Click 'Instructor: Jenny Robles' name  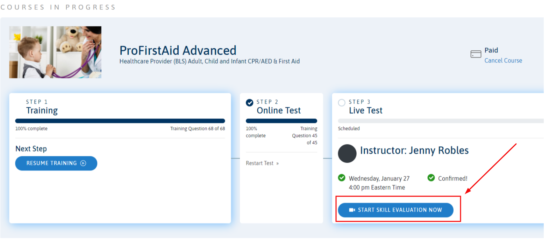pos(414,150)
